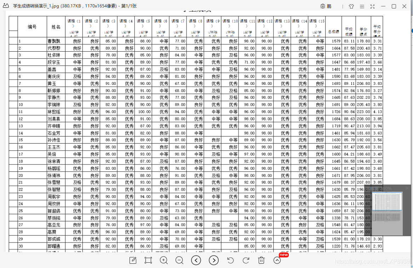Maximize the image viewer window

coord(394,6)
